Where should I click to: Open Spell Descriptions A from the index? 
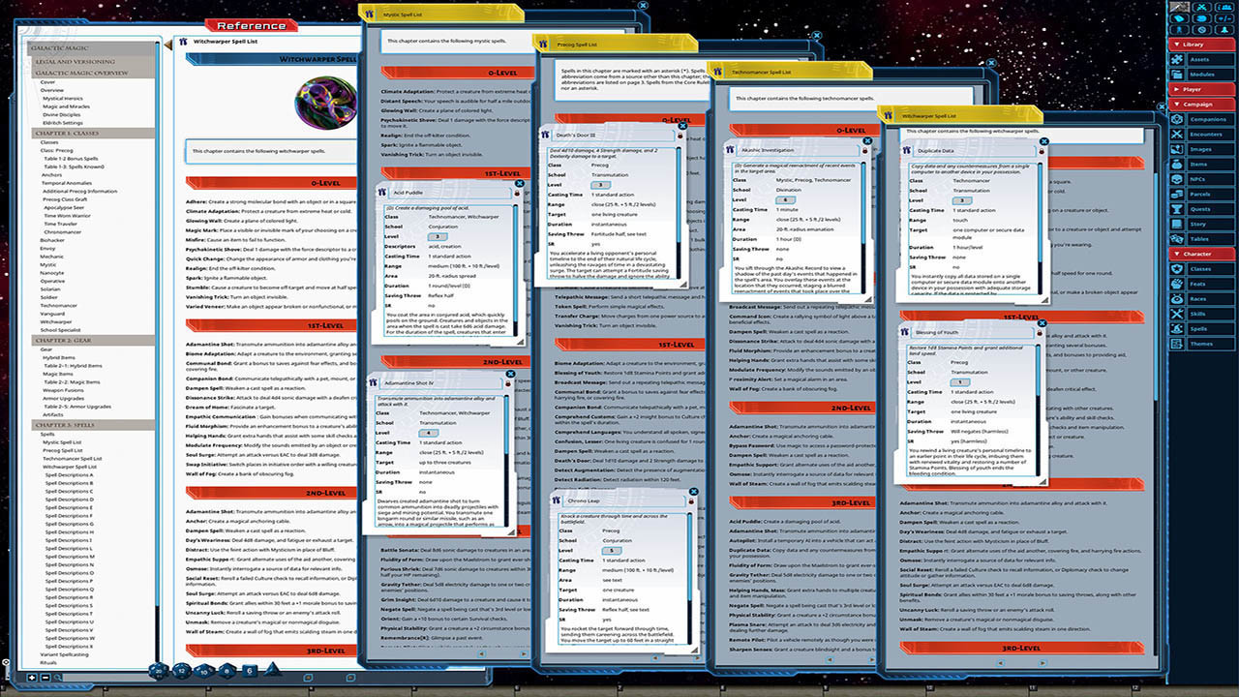click(x=70, y=475)
